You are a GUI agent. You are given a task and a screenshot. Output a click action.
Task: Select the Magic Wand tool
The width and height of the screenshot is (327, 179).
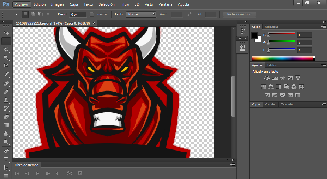click(6, 58)
